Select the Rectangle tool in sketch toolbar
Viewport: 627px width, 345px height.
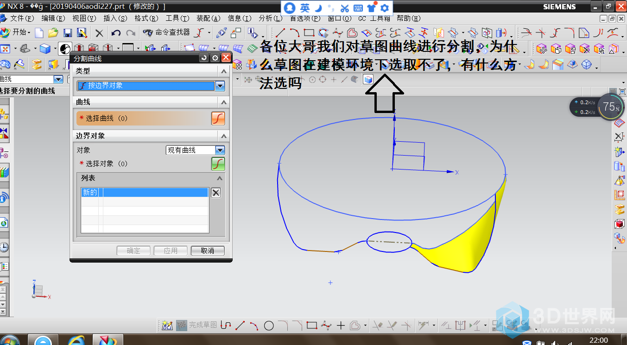tap(312, 325)
